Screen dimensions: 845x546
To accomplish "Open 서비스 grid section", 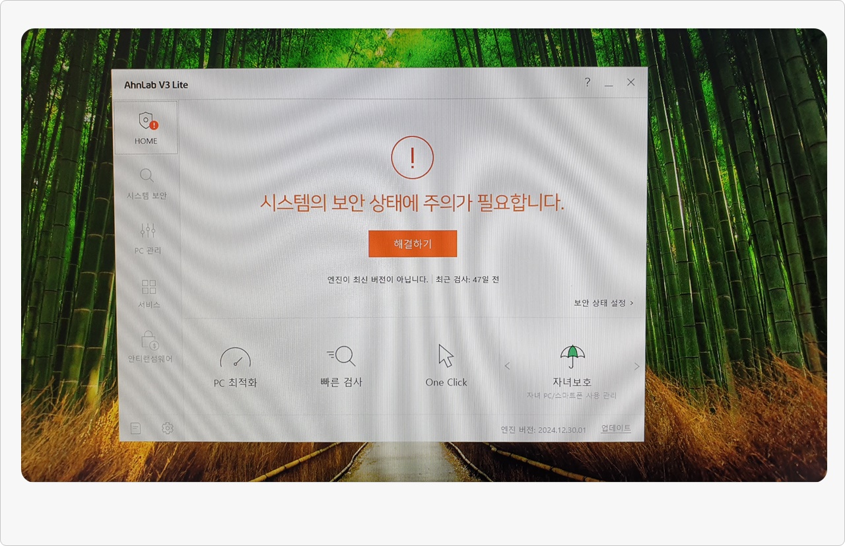I will coord(149,293).
